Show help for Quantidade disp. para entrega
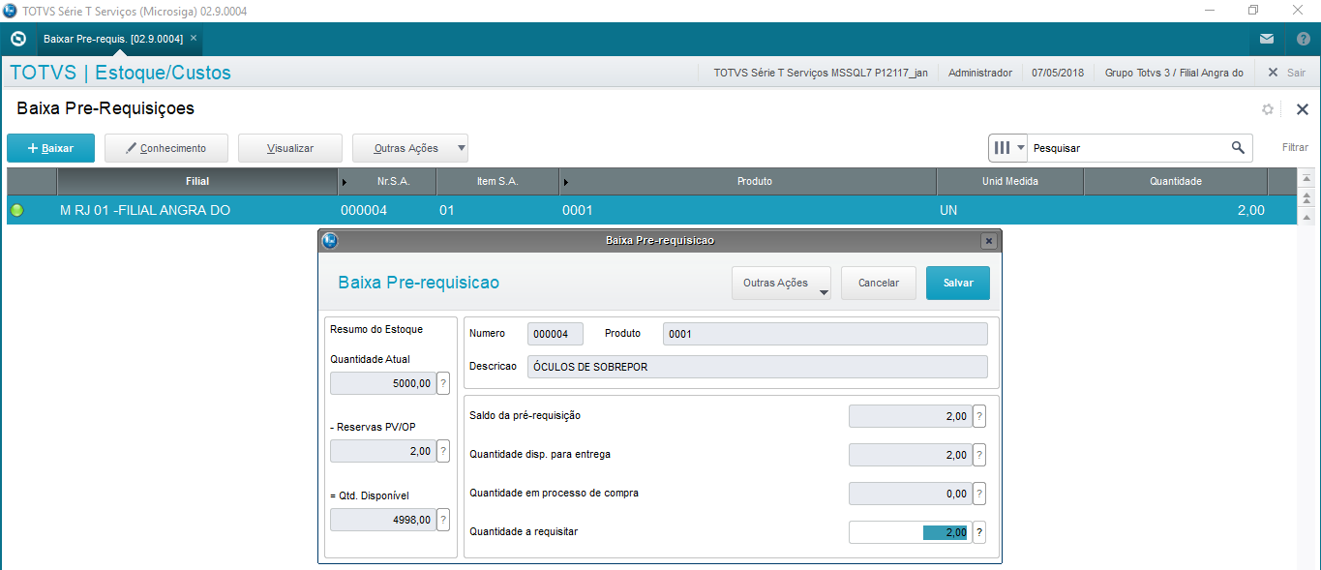The height and width of the screenshot is (570, 1321). coord(979,455)
